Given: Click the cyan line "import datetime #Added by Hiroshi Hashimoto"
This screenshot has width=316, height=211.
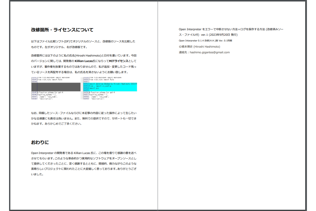Looking at the screenshot, I should 113,84.
